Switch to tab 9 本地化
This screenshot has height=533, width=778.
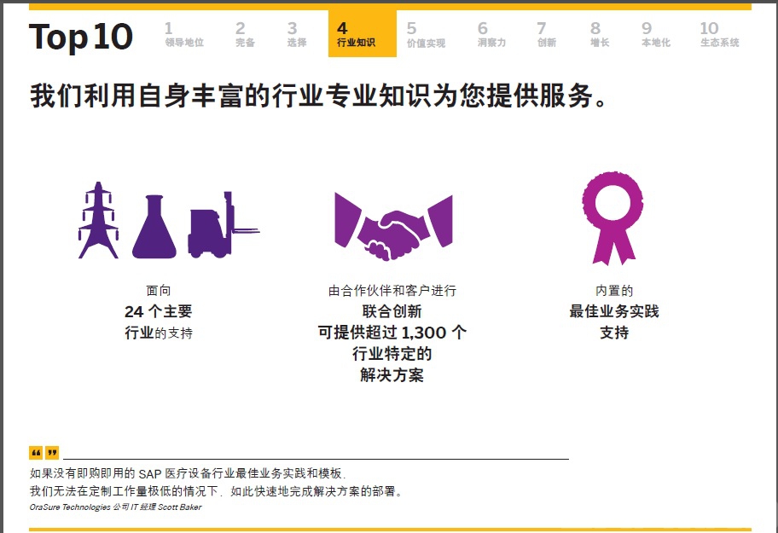tap(655, 35)
